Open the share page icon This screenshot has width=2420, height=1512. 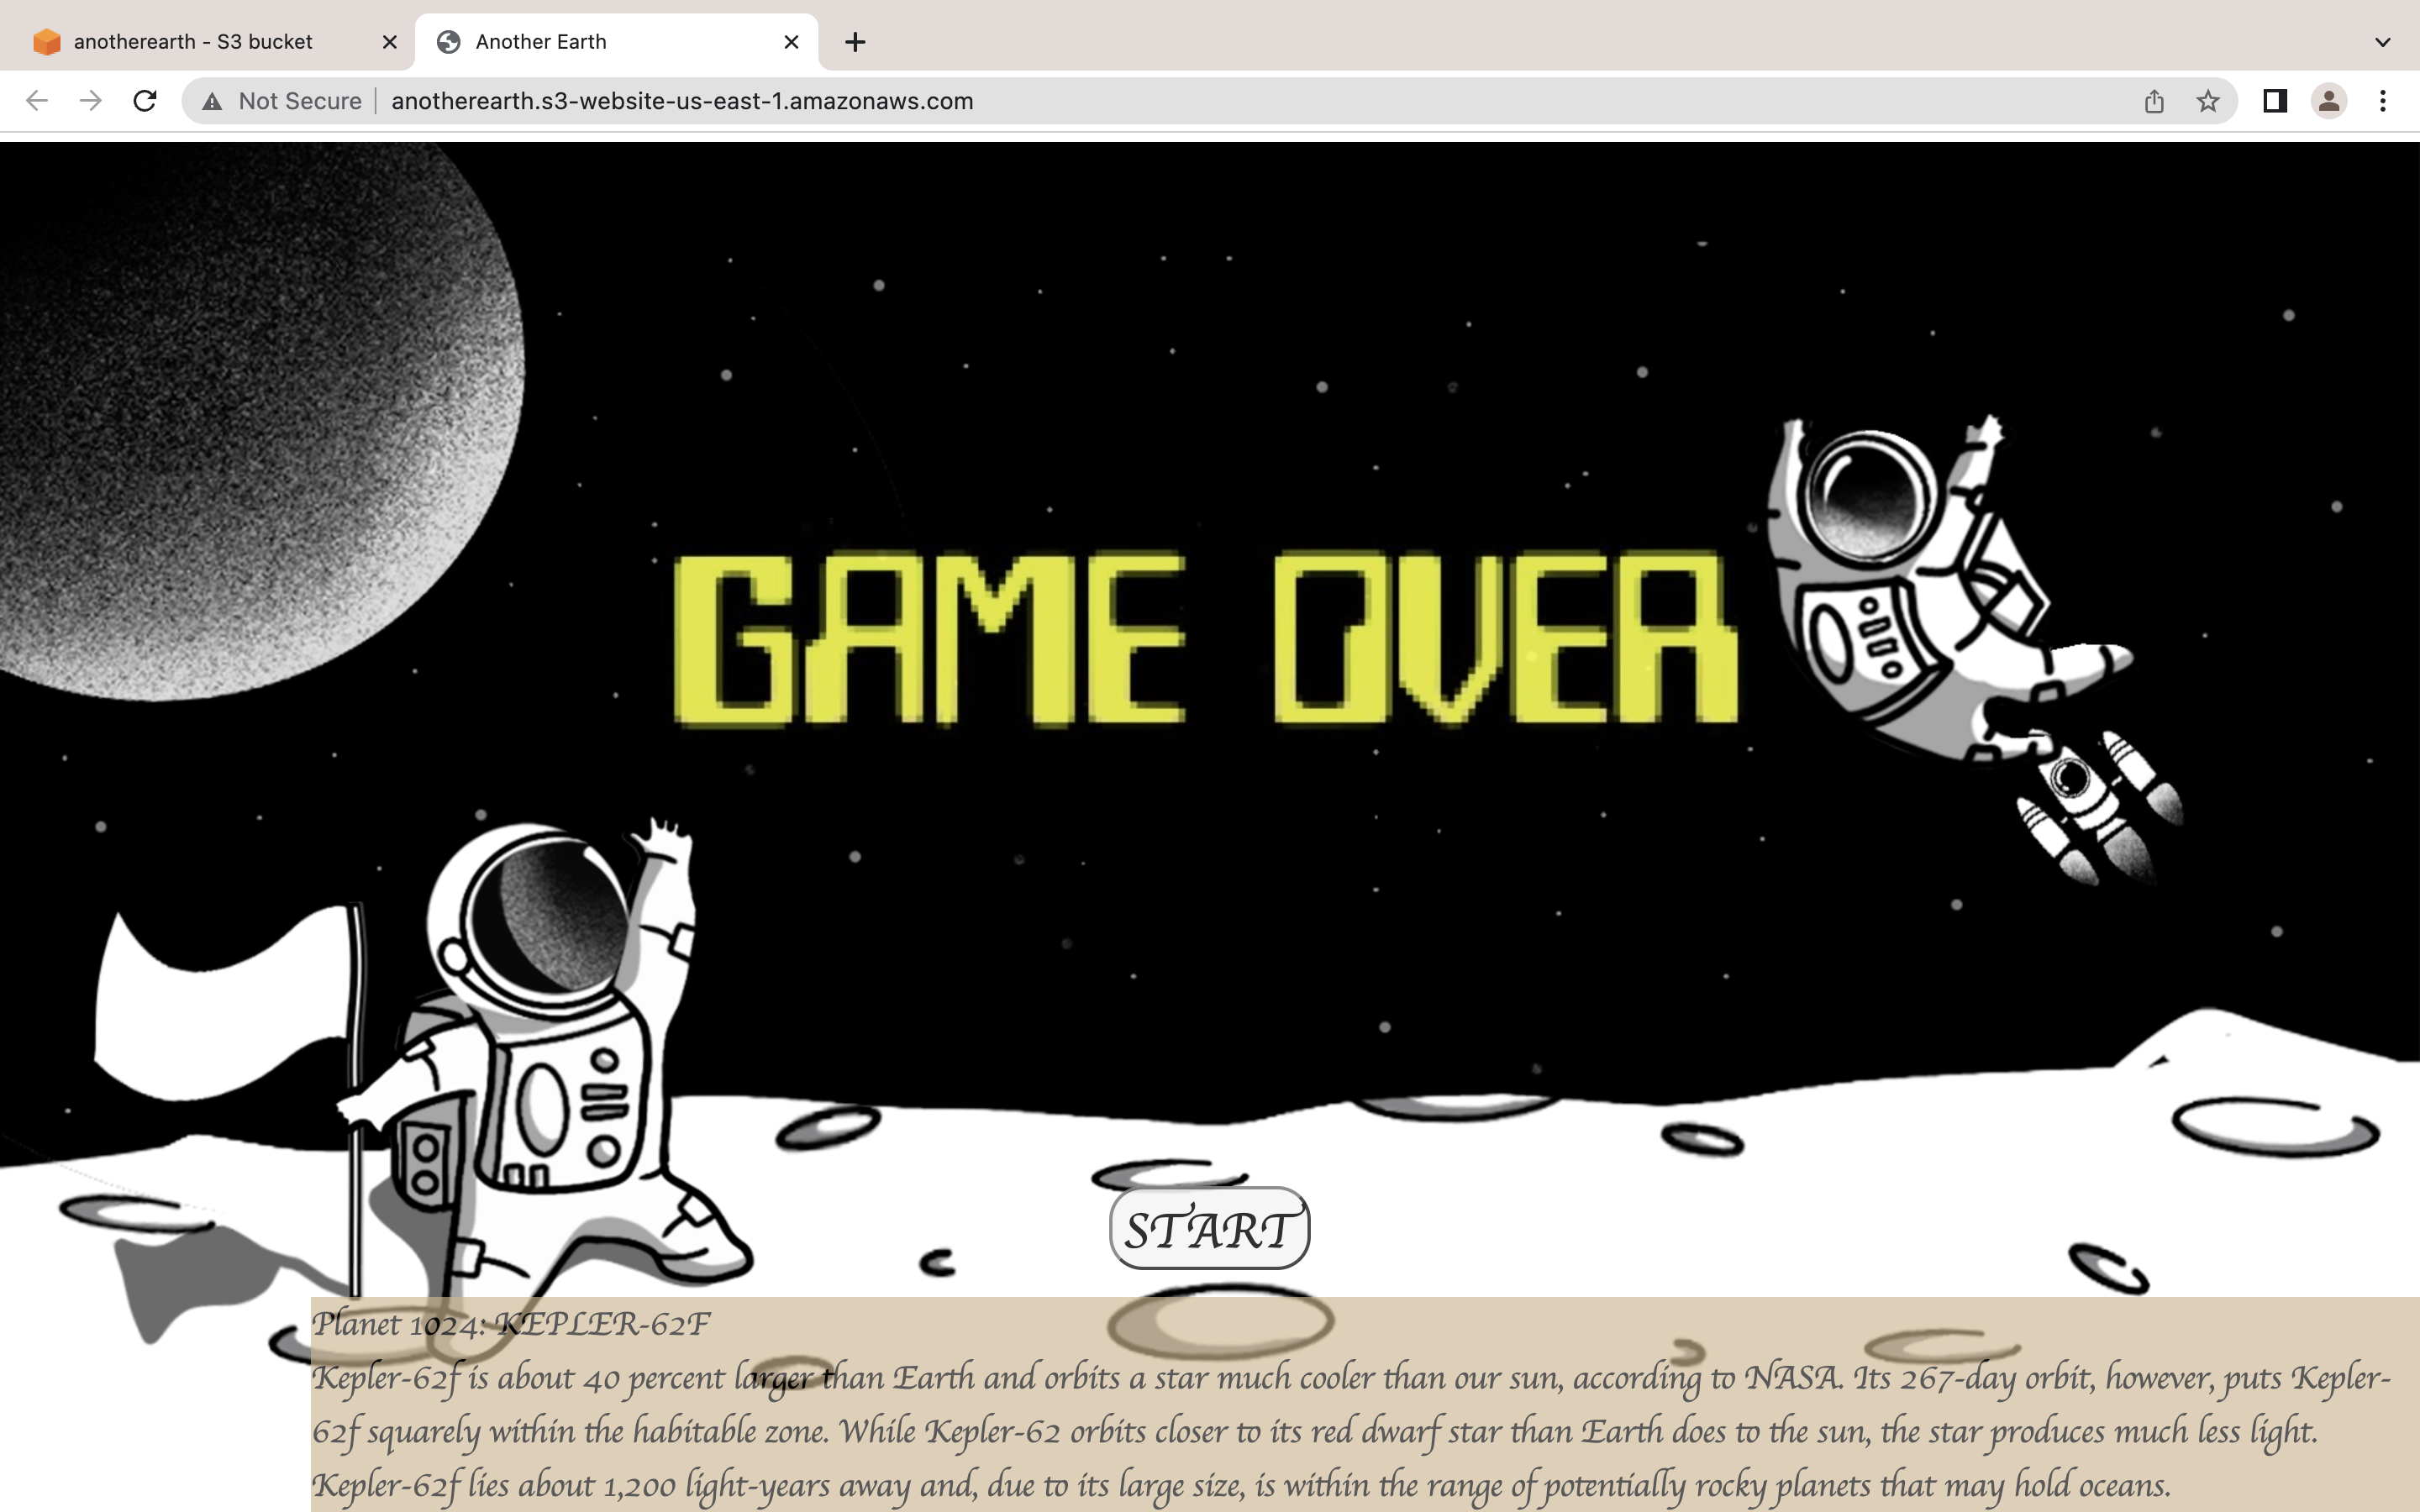[2154, 101]
